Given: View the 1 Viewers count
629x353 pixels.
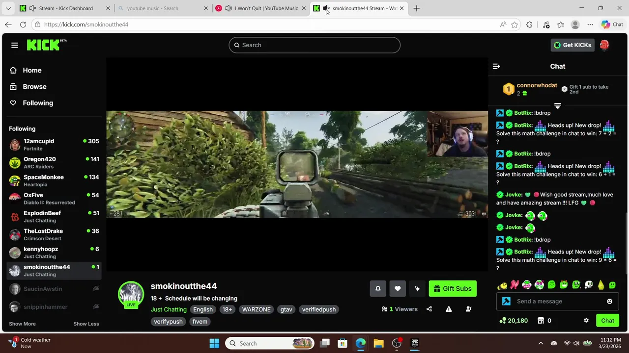Looking at the screenshot, I should pyautogui.click(x=400, y=309).
